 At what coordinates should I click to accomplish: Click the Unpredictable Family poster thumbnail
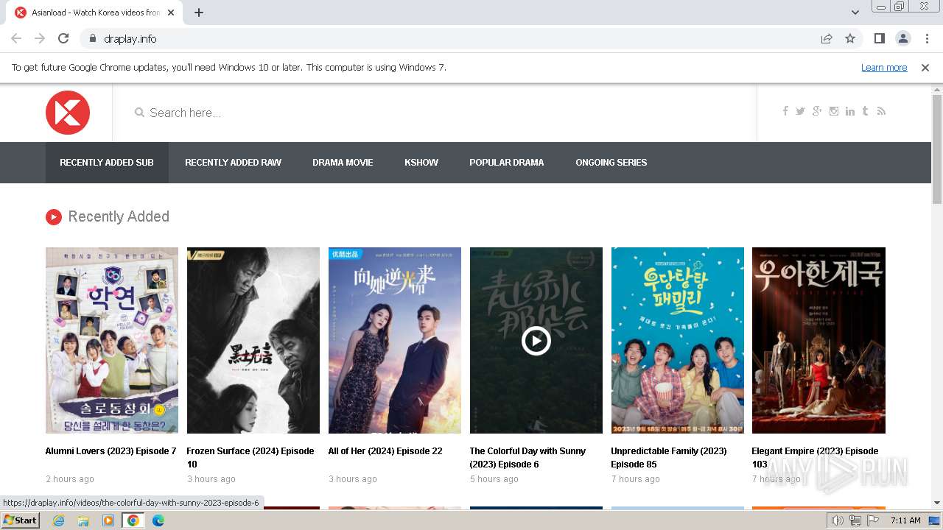[x=678, y=340]
